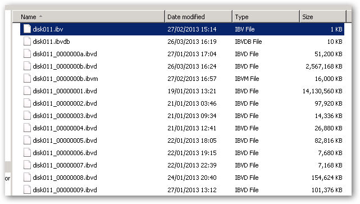The height and width of the screenshot is (204, 360).
Task: Click the size value 154,624 KB
Action: [327, 178]
